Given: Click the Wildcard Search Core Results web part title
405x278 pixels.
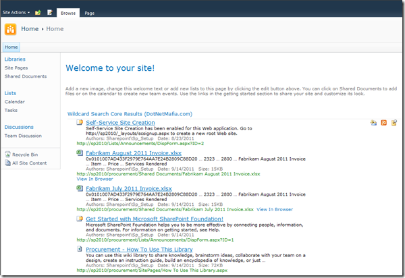Looking at the screenshot, I should pos(130,114).
